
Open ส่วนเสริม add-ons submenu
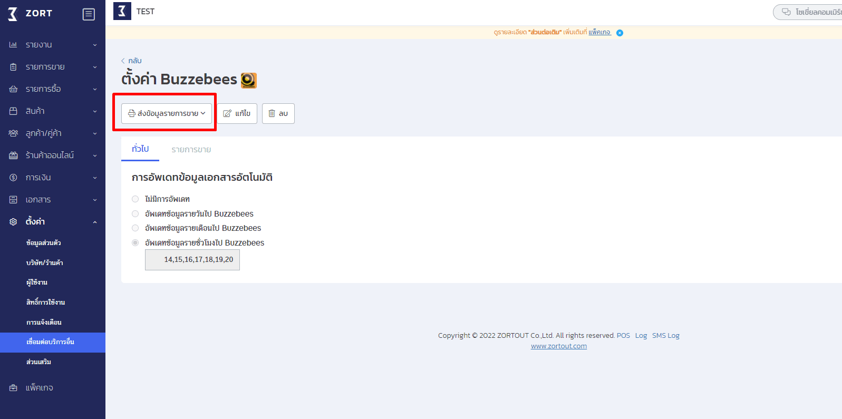click(x=39, y=362)
